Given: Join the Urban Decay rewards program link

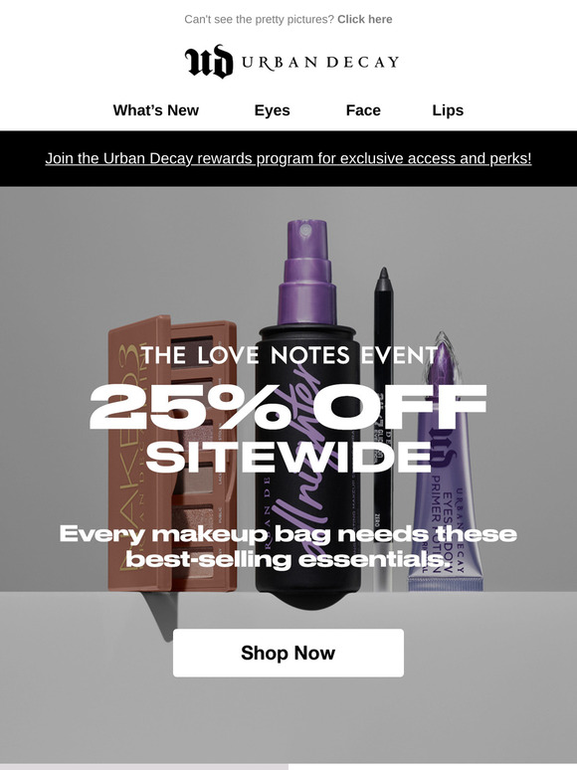Looking at the screenshot, I should [288, 158].
